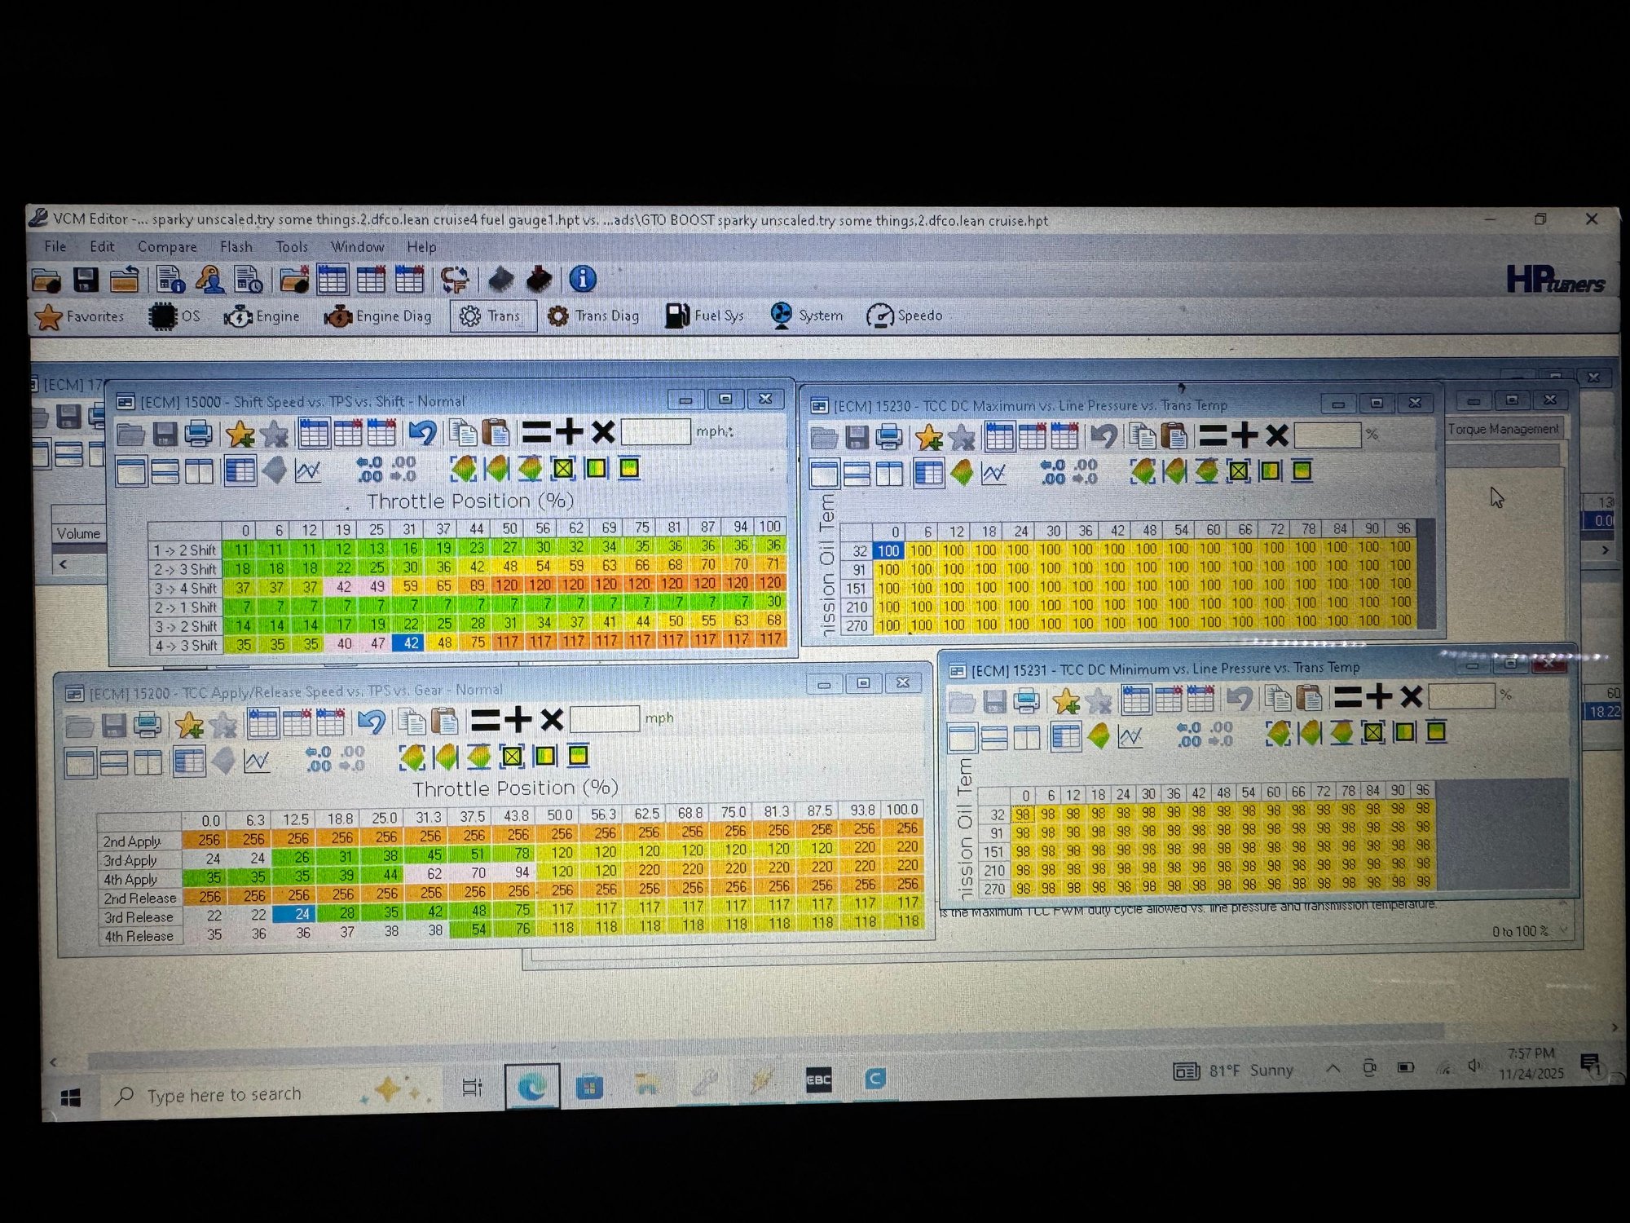Click right scroll arrow beside TCC Maximum window
This screenshot has width=1630, height=1223.
[1605, 550]
